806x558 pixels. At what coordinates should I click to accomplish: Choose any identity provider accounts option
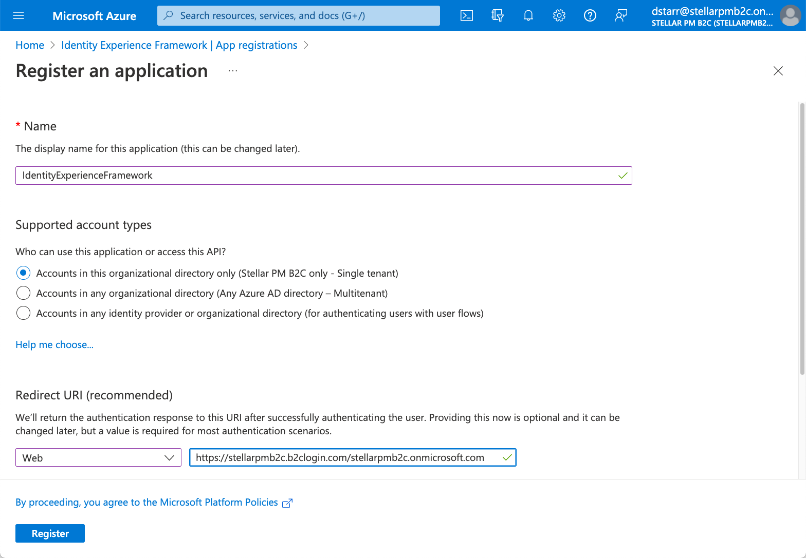pos(23,313)
